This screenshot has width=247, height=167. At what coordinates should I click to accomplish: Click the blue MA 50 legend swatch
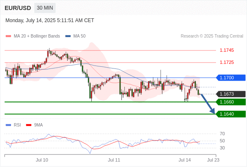click(68, 36)
